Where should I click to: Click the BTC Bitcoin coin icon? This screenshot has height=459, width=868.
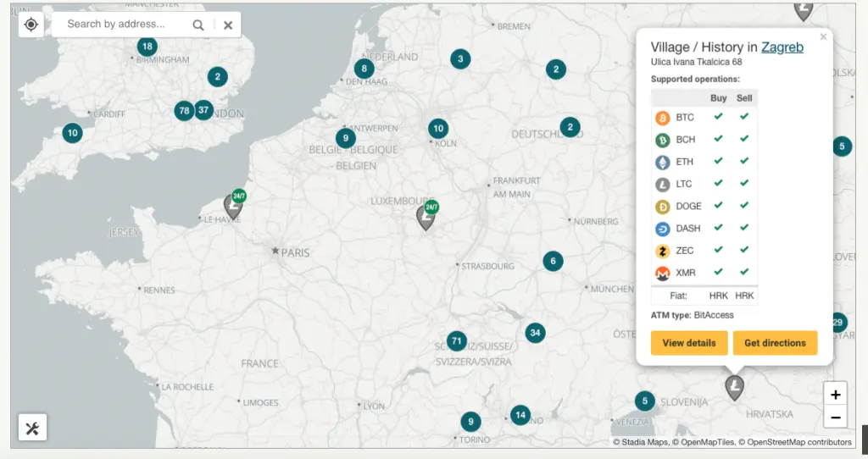pos(663,118)
